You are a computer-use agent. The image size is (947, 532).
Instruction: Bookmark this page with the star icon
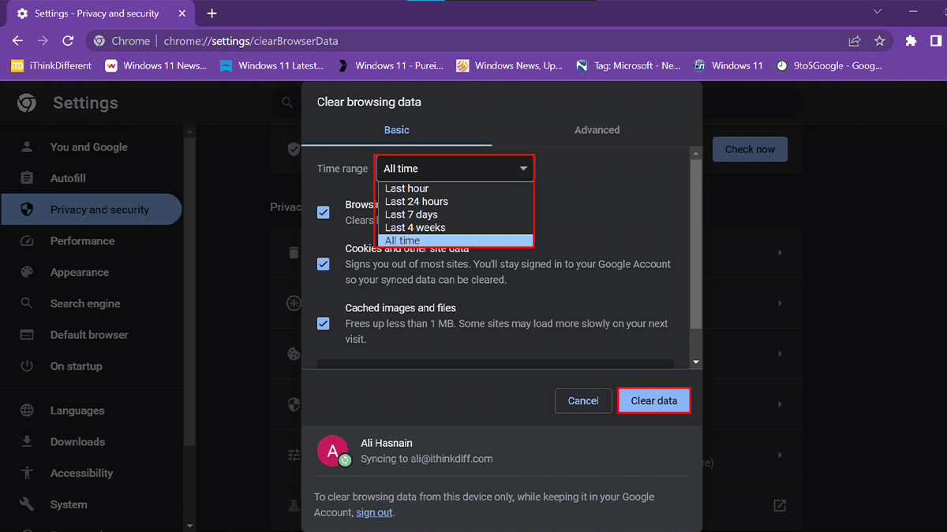[x=879, y=41]
